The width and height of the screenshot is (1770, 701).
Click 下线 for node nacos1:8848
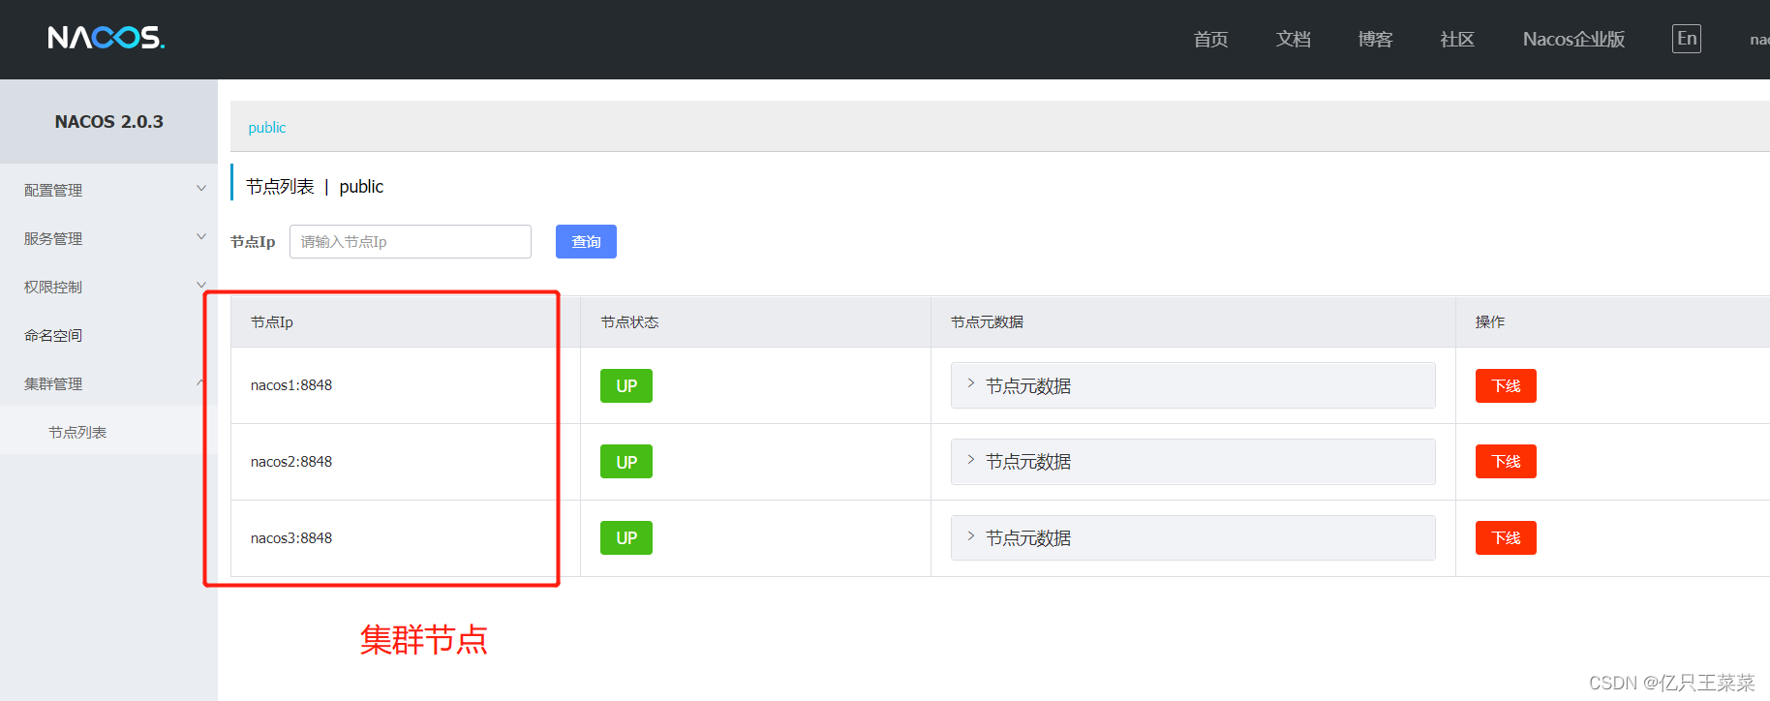coord(1506,385)
